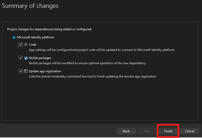
Task: Cancel the summary of changes dialog
Action: click(189, 131)
